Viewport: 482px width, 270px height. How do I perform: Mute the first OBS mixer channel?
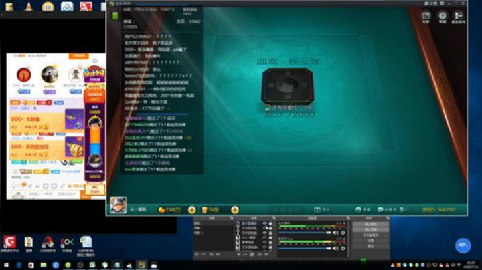336,233
